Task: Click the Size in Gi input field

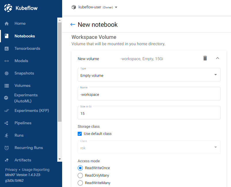Action: pyautogui.click(x=149, y=113)
